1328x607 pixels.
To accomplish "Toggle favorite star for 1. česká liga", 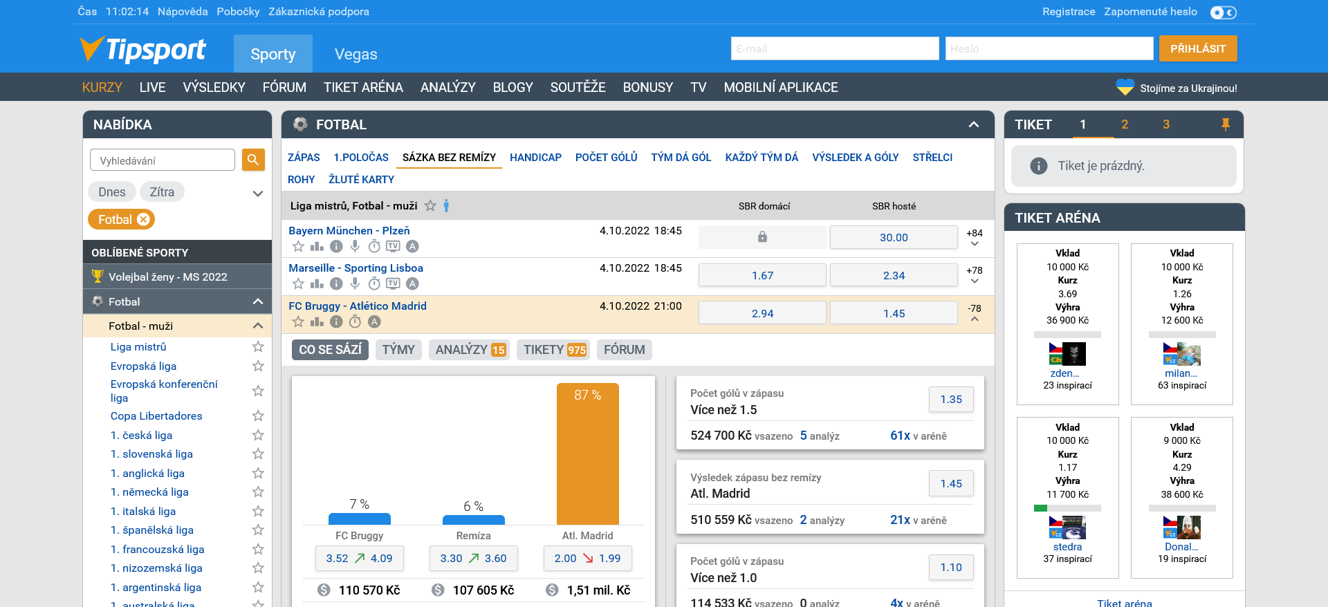I will pos(258,435).
